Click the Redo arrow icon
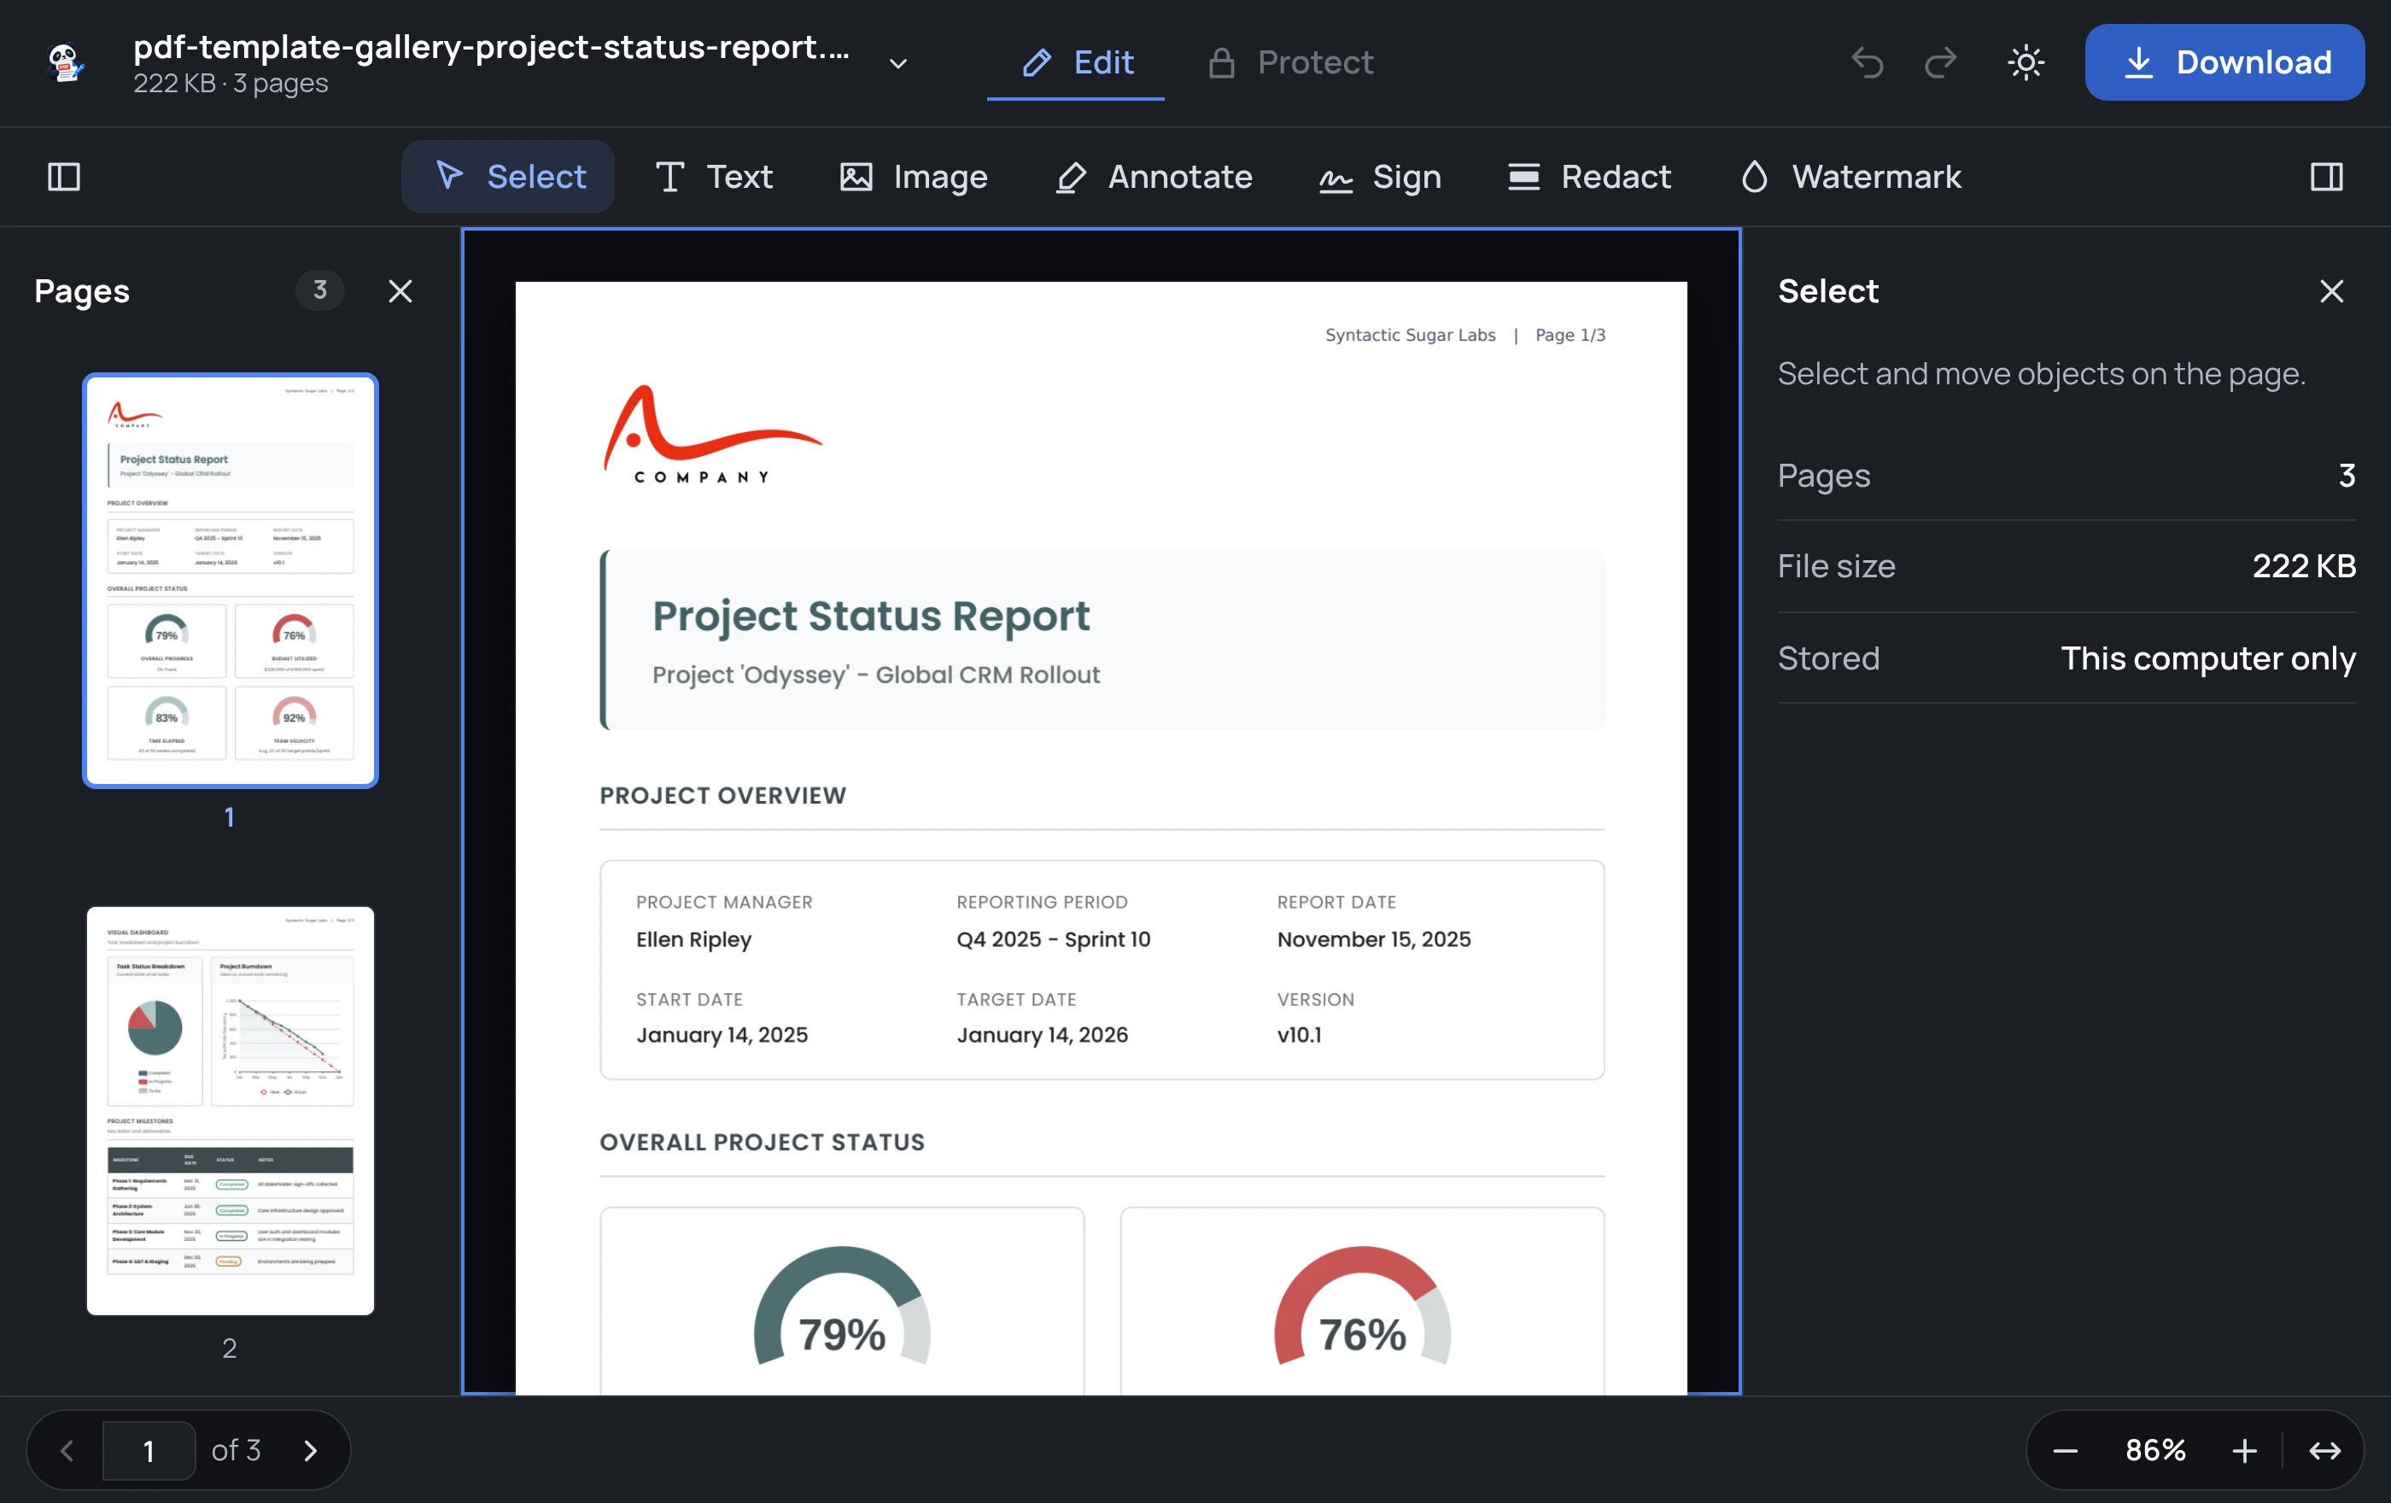Image resolution: width=2391 pixels, height=1503 pixels. tap(1940, 62)
